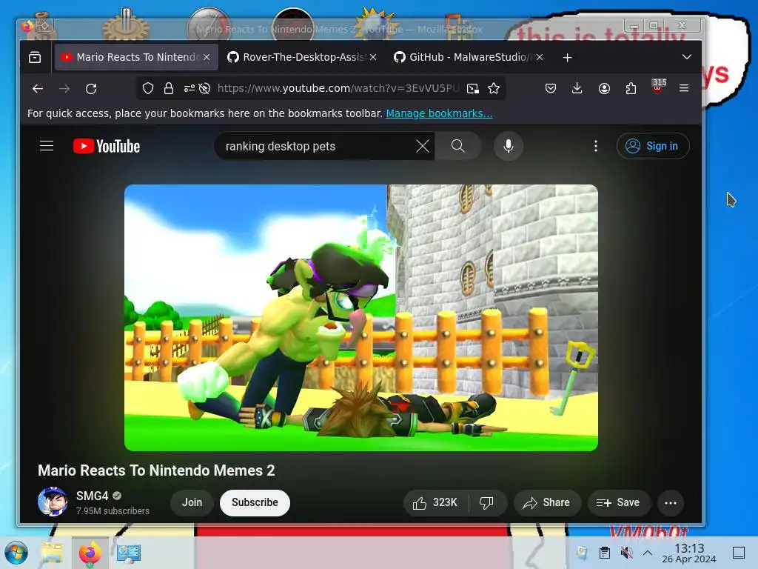Clear the YouTube search text

423,146
